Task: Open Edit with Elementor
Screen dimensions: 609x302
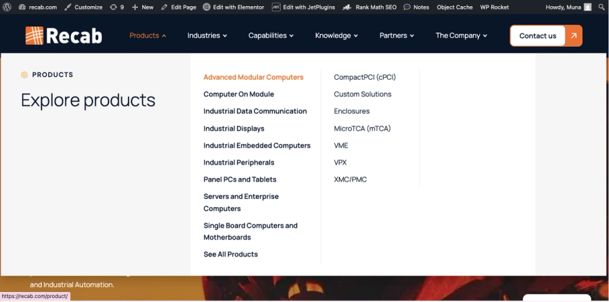Action: (x=233, y=7)
